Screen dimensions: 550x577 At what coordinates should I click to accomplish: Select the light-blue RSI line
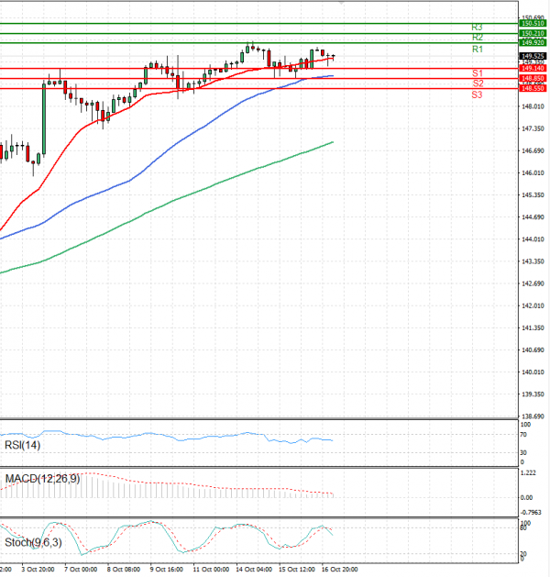(165, 436)
